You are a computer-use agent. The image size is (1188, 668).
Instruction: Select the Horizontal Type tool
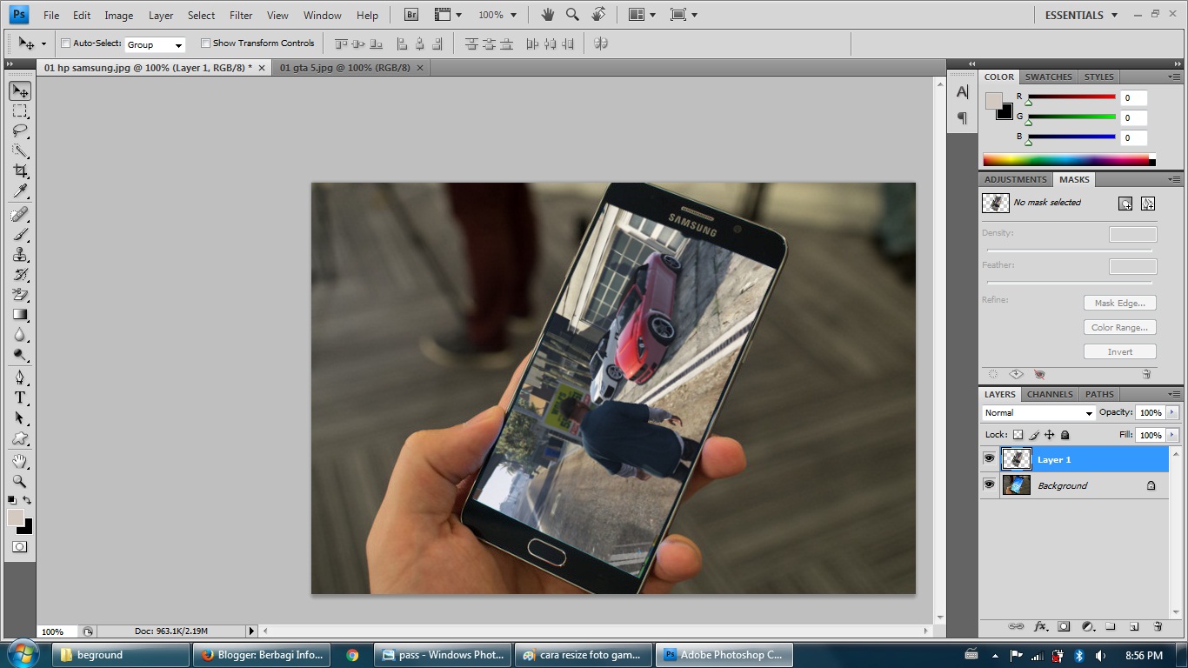[20, 398]
